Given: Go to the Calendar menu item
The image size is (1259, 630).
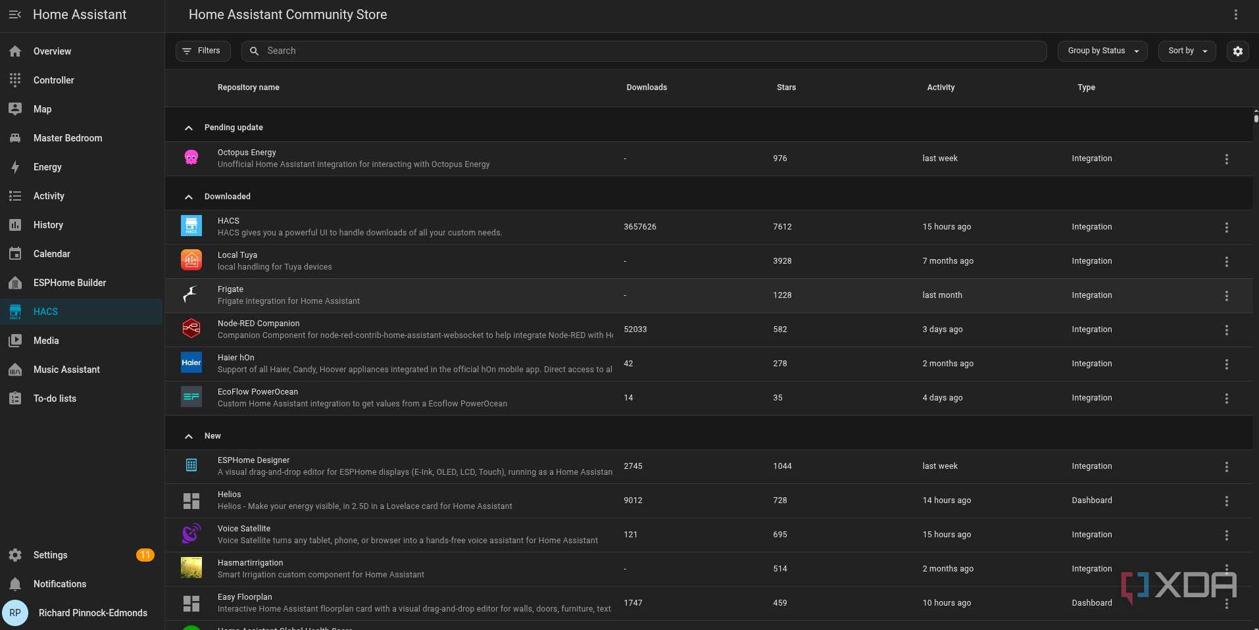Looking at the screenshot, I should pos(82,254).
